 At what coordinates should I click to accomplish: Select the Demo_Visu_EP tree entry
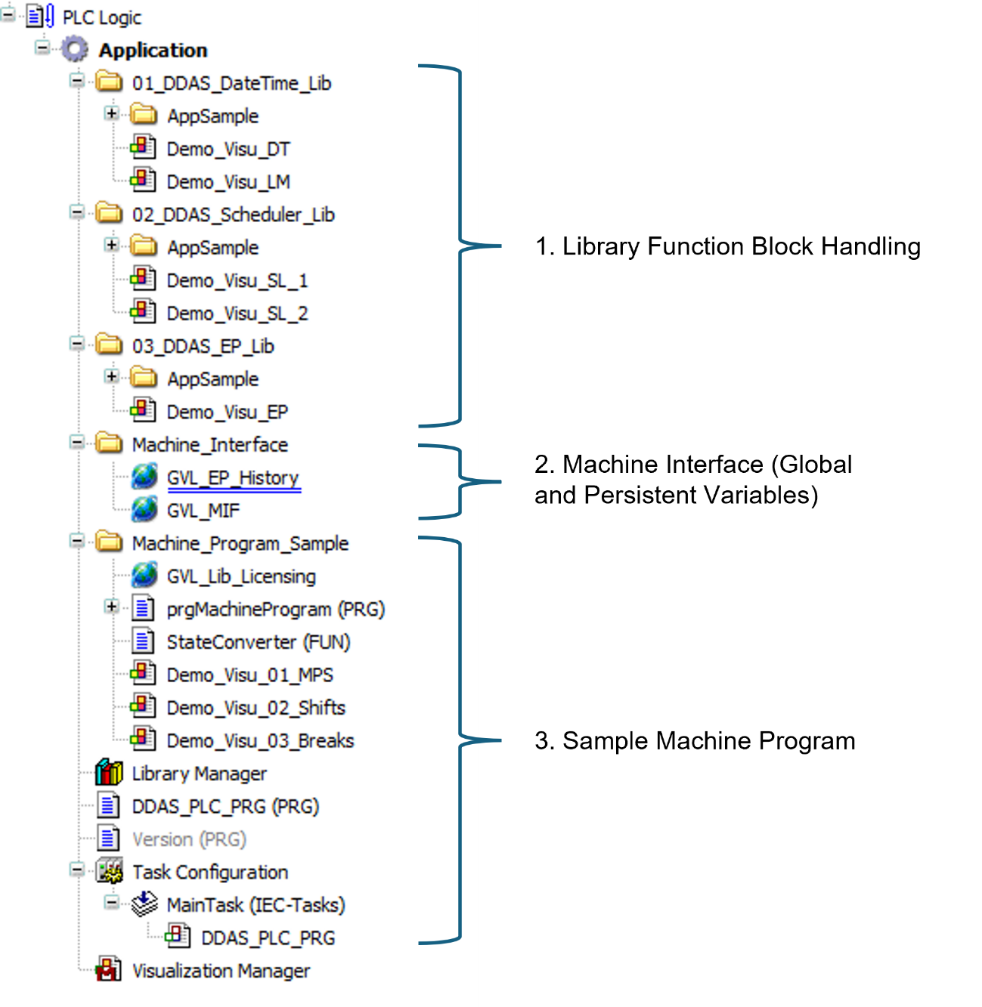click(x=228, y=412)
